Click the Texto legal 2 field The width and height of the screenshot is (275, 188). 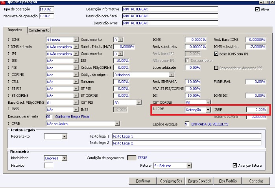tap(186, 143)
